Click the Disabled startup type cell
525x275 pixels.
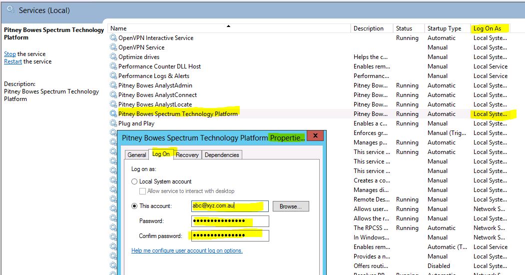pyautogui.click(x=439, y=266)
